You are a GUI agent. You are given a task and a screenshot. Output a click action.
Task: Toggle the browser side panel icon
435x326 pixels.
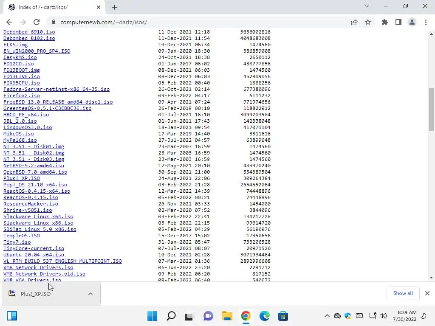pyautogui.click(x=398, y=22)
